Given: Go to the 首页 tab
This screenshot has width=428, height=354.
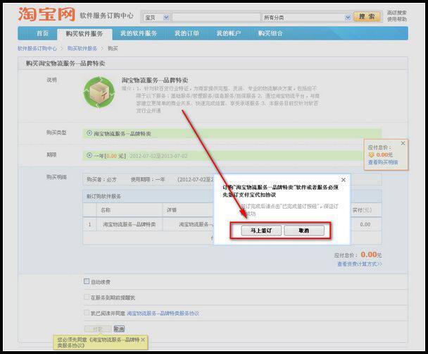Looking at the screenshot, I should 42,34.
